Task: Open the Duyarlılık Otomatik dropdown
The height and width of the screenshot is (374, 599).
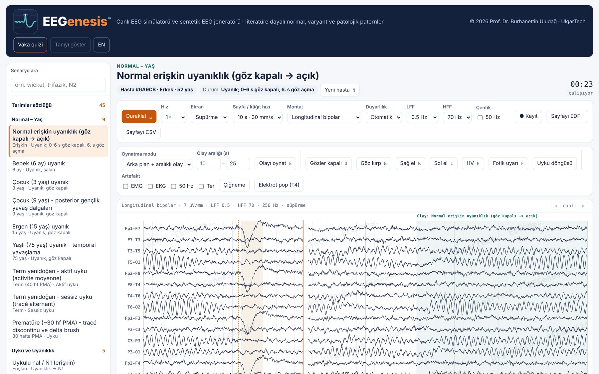Action: coord(384,117)
